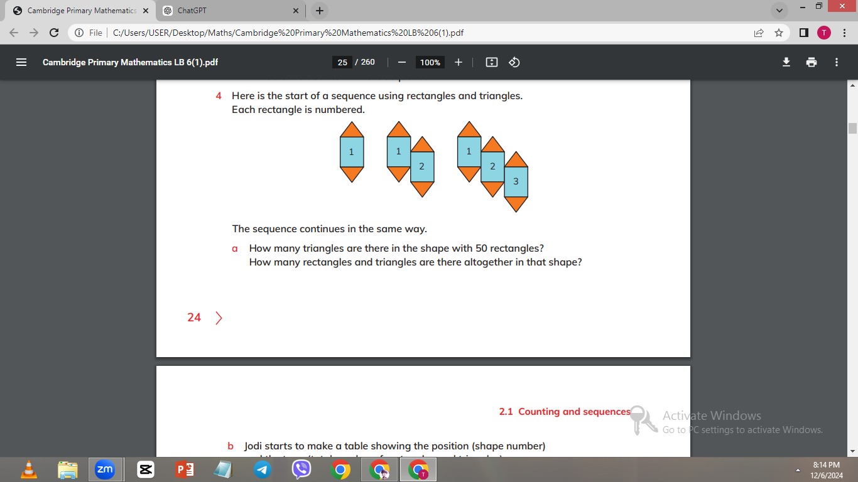
Task: Select the Cambridge Primary Mathematics tab
Action: [x=80, y=11]
